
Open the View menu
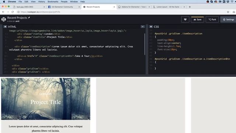[x=33, y=1]
